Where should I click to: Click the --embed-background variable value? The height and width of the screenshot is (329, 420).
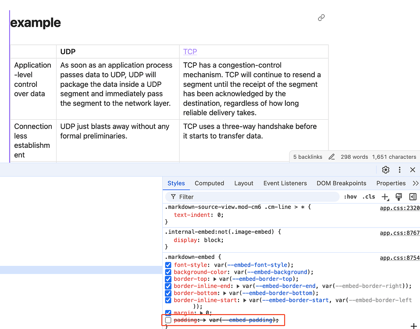point(277,272)
